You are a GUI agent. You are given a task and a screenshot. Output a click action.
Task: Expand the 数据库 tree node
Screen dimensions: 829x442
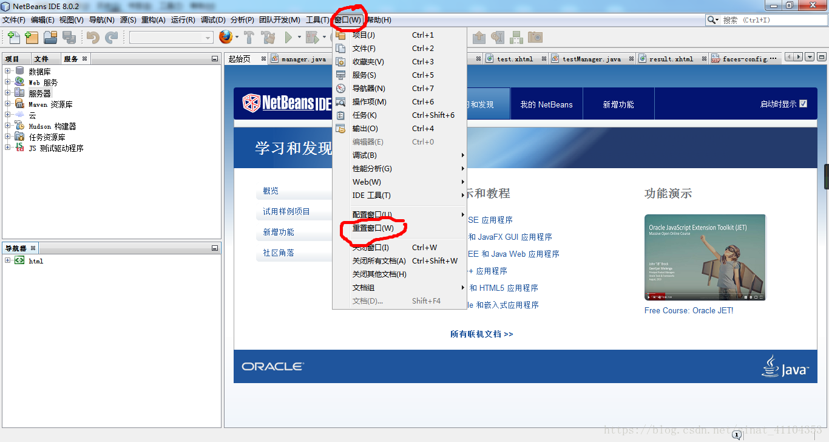pyautogui.click(x=8, y=71)
